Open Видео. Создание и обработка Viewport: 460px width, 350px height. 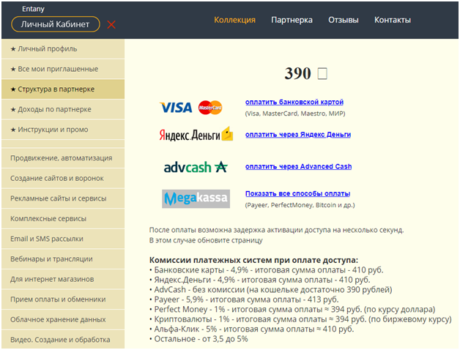[63, 340]
